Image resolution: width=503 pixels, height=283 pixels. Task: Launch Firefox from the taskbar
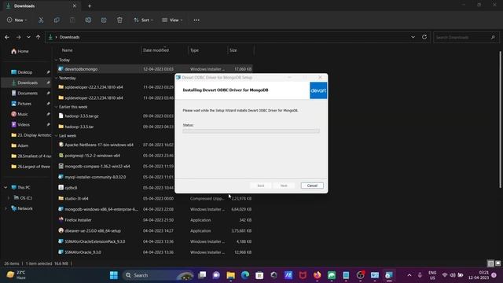click(318, 275)
